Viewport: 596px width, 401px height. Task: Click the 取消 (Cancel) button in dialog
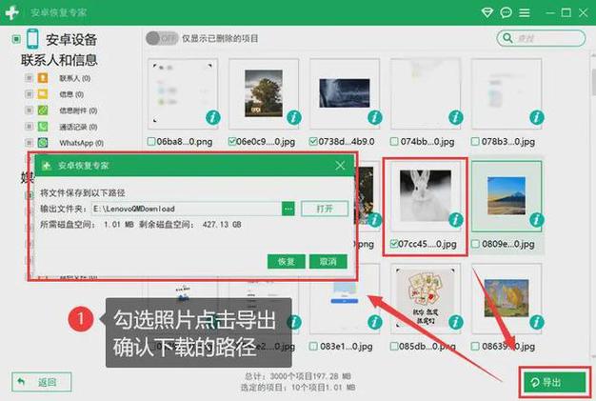coord(328,262)
